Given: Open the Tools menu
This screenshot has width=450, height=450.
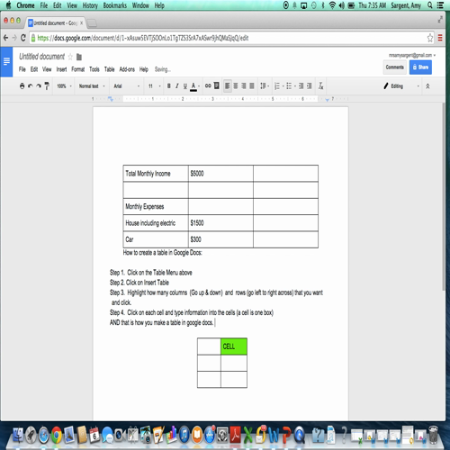Looking at the screenshot, I should (x=94, y=69).
